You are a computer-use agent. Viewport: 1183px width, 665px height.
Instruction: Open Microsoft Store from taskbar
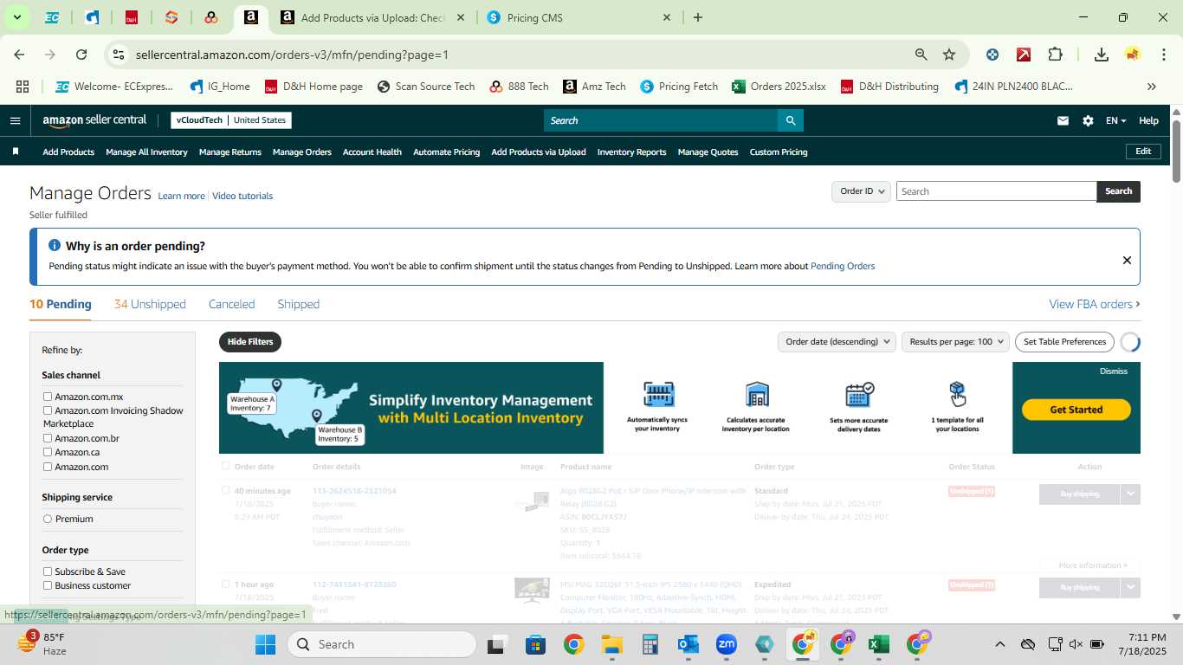point(535,644)
